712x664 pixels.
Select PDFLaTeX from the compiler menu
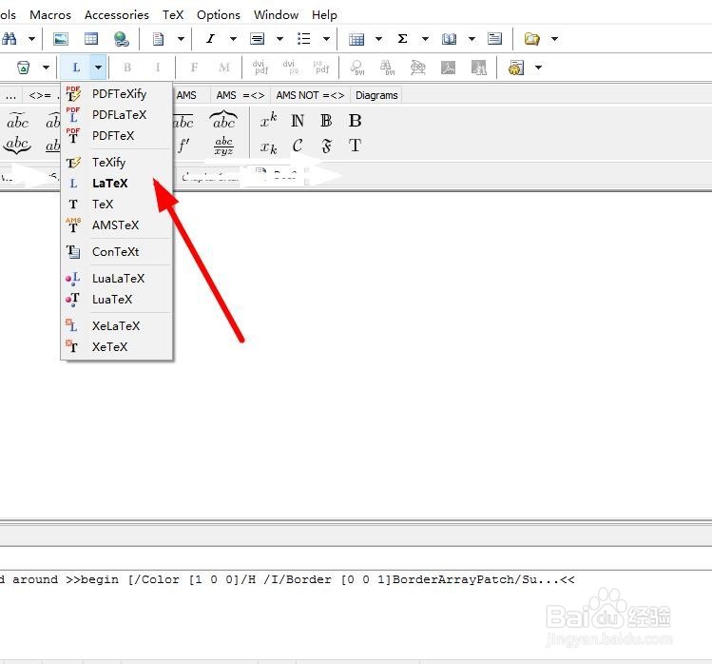117,115
